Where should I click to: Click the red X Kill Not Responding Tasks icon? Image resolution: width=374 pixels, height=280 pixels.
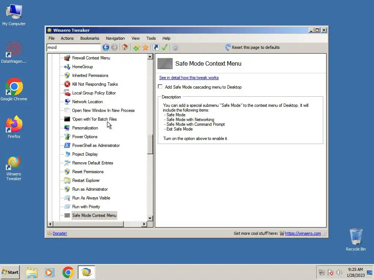(67, 84)
